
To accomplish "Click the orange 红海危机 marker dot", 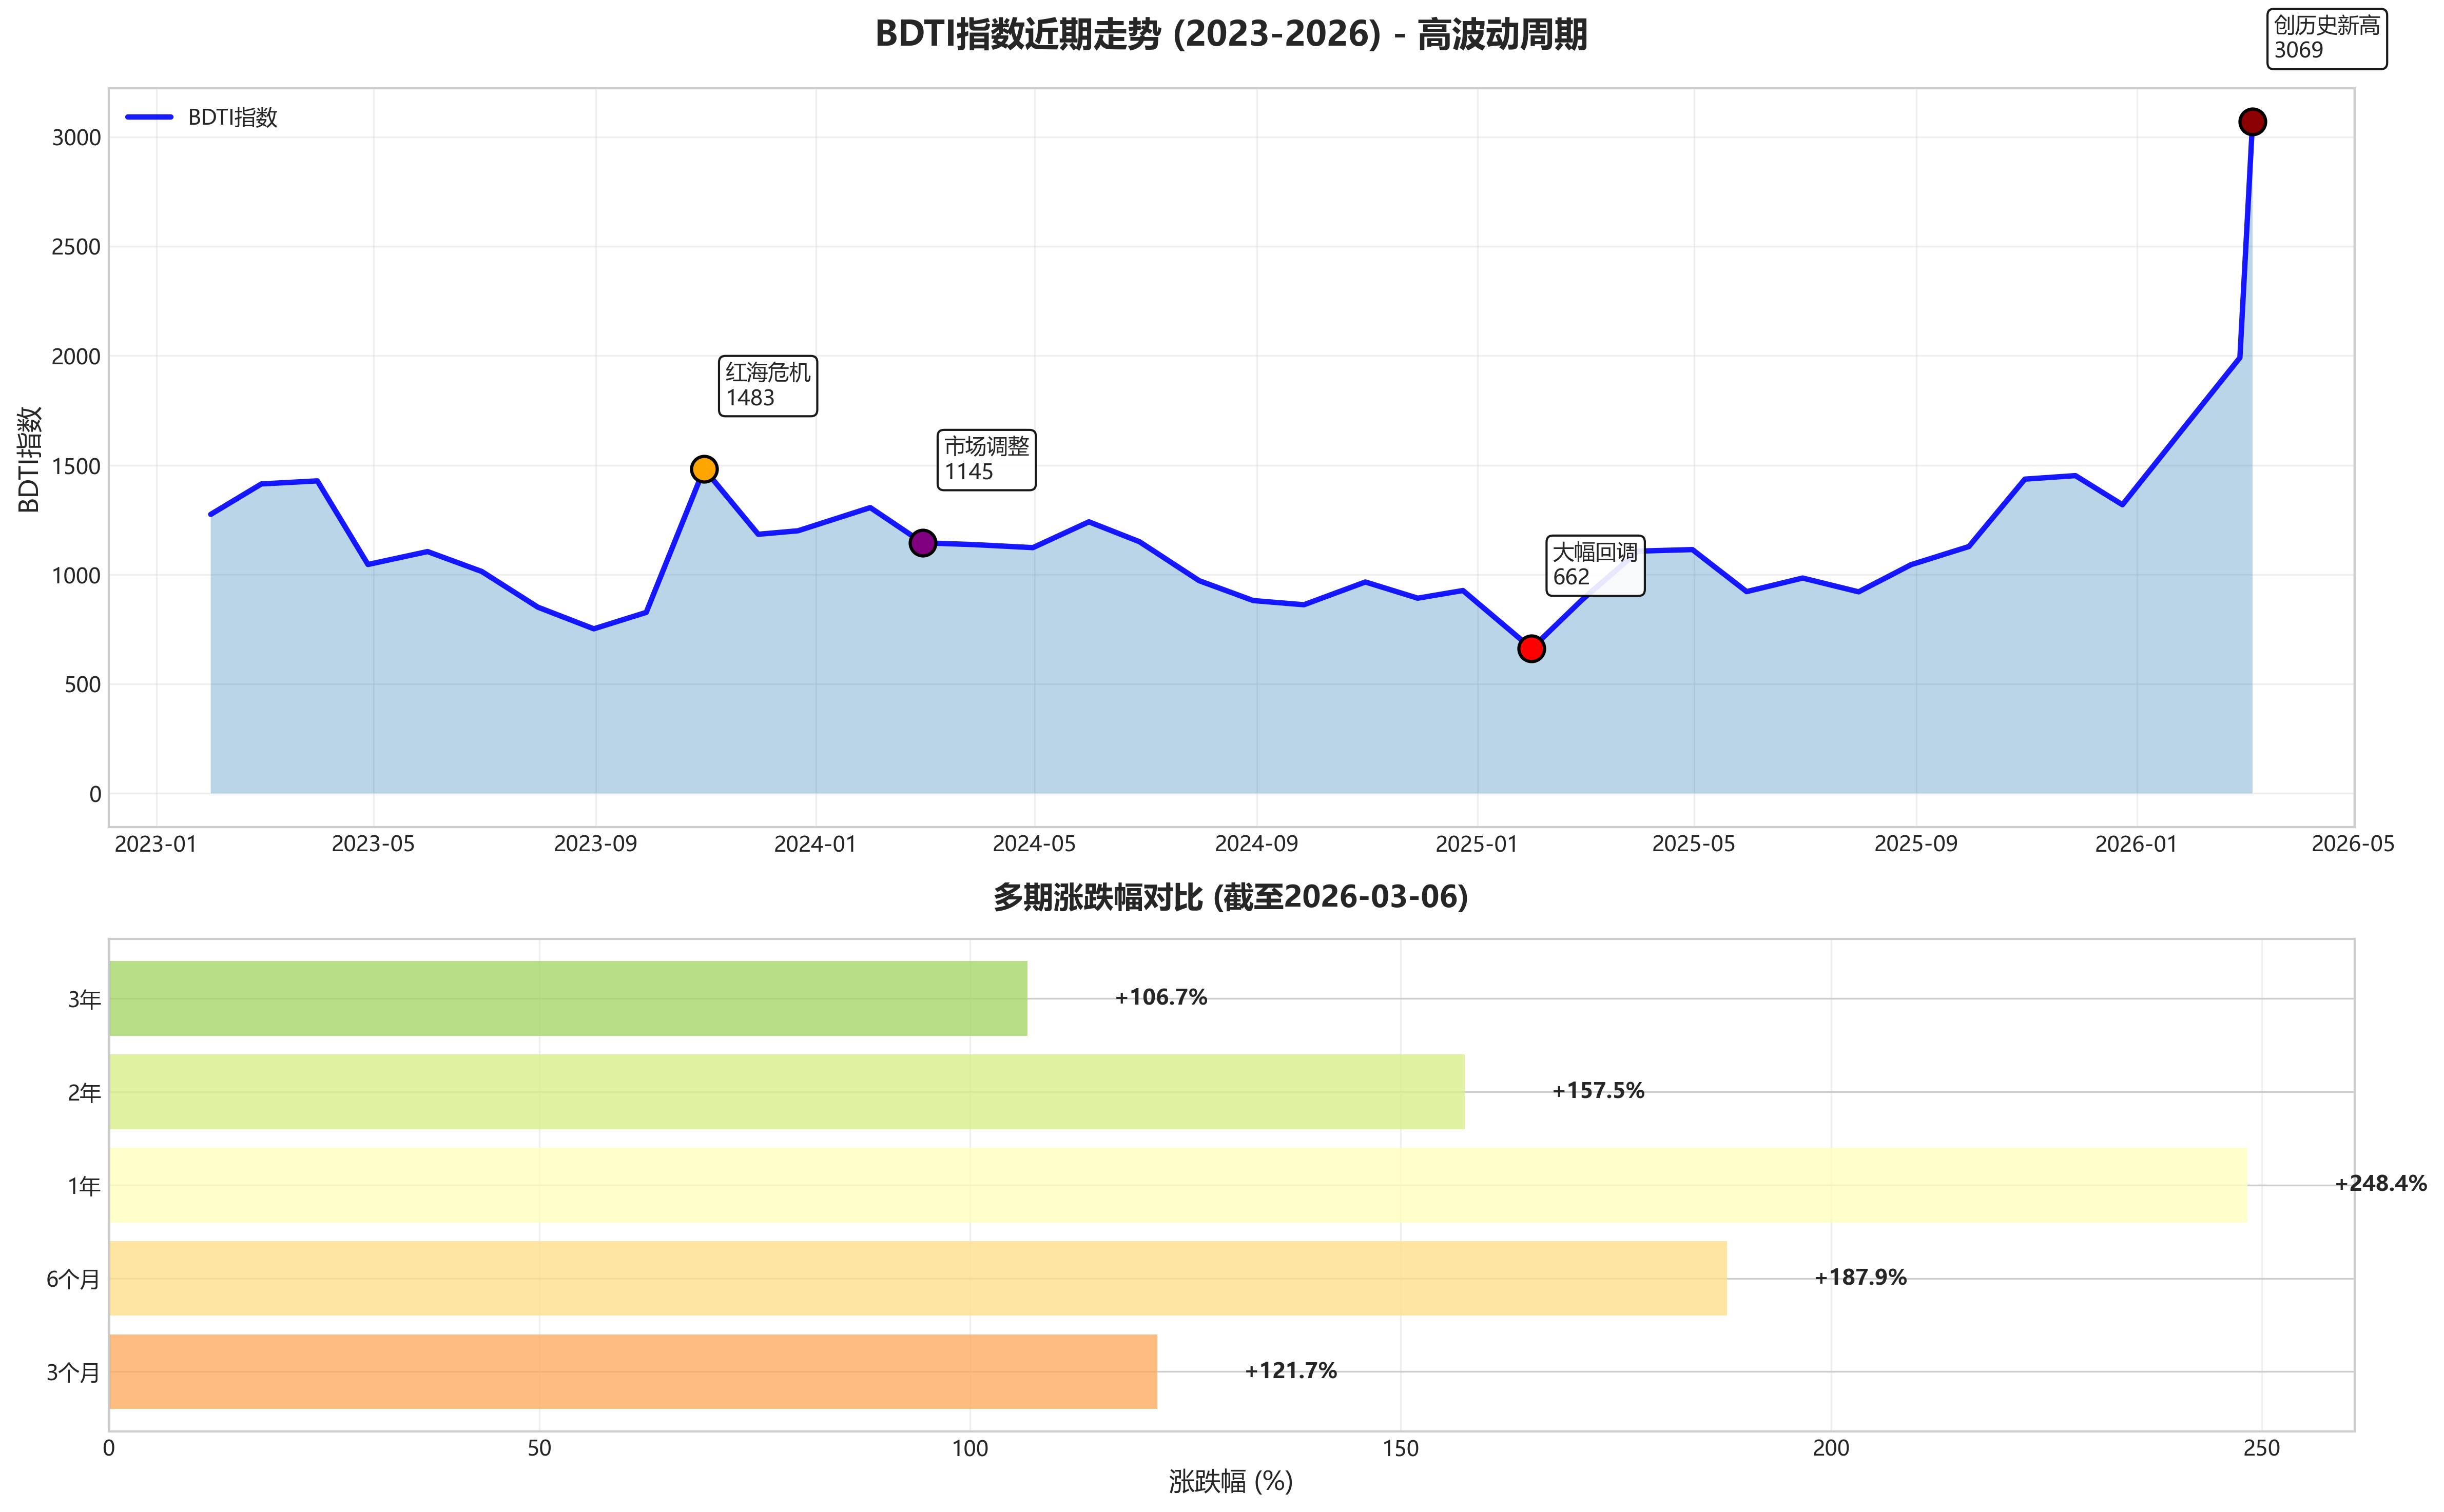I will pyautogui.click(x=704, y=469).
